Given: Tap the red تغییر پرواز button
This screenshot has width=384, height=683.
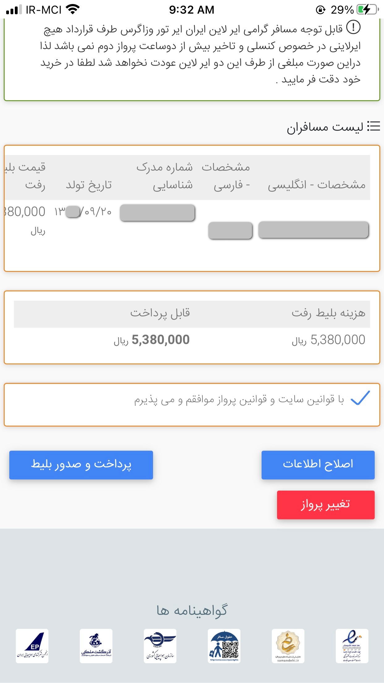Looking at the screenshot, I should (x=326, y=505).
